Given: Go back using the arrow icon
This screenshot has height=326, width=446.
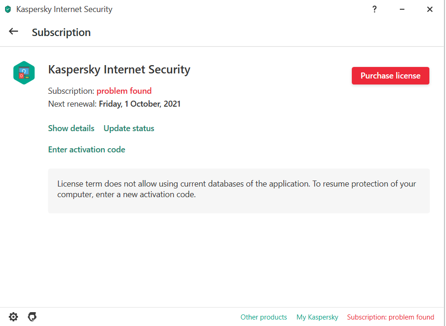Looking at the screenshot, I should pyautogui.click(x=13, y=31).
